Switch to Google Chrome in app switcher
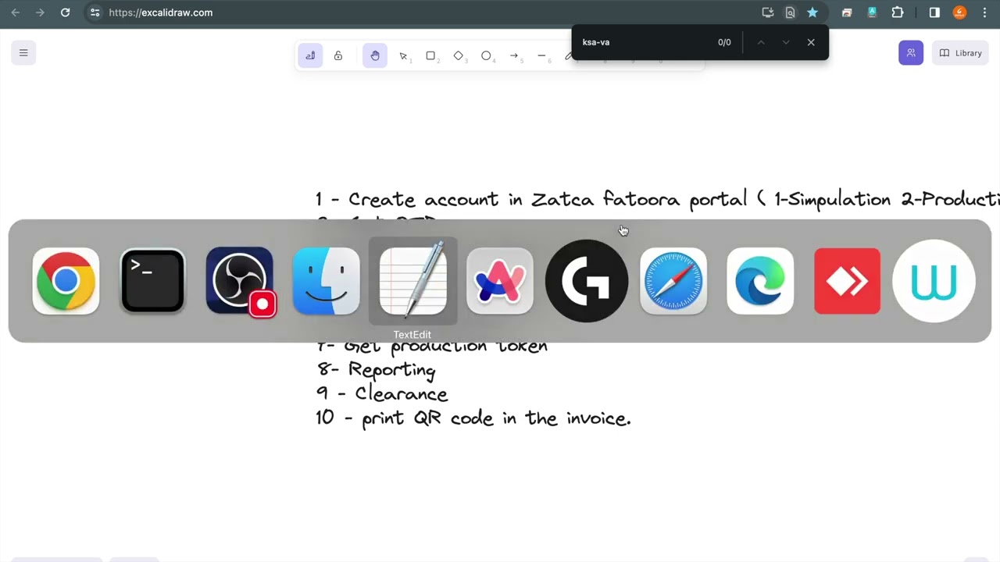The width and height of the screenshot is (1000, 562). (66, 281)
